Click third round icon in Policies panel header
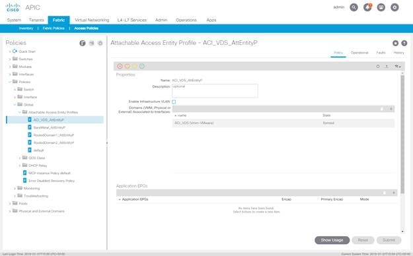 tap(100, 43)
